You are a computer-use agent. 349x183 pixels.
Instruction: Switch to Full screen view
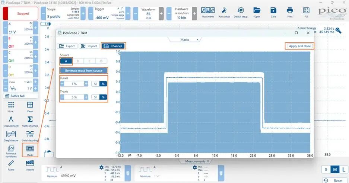[x=306, y=12]
